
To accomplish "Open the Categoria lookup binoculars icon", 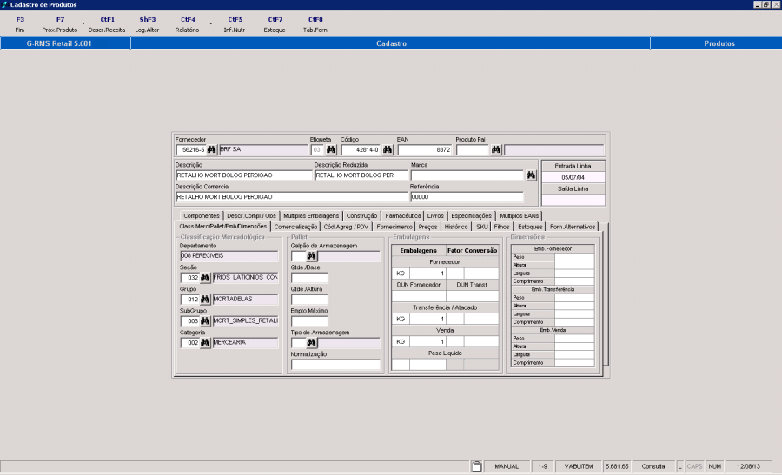I will [205, 343].
